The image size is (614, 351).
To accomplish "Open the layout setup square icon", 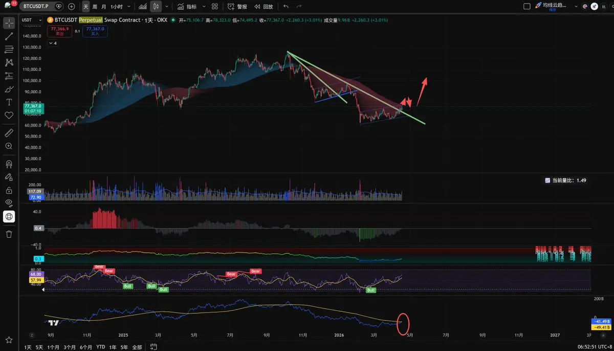I will click(x=527, y=7).
